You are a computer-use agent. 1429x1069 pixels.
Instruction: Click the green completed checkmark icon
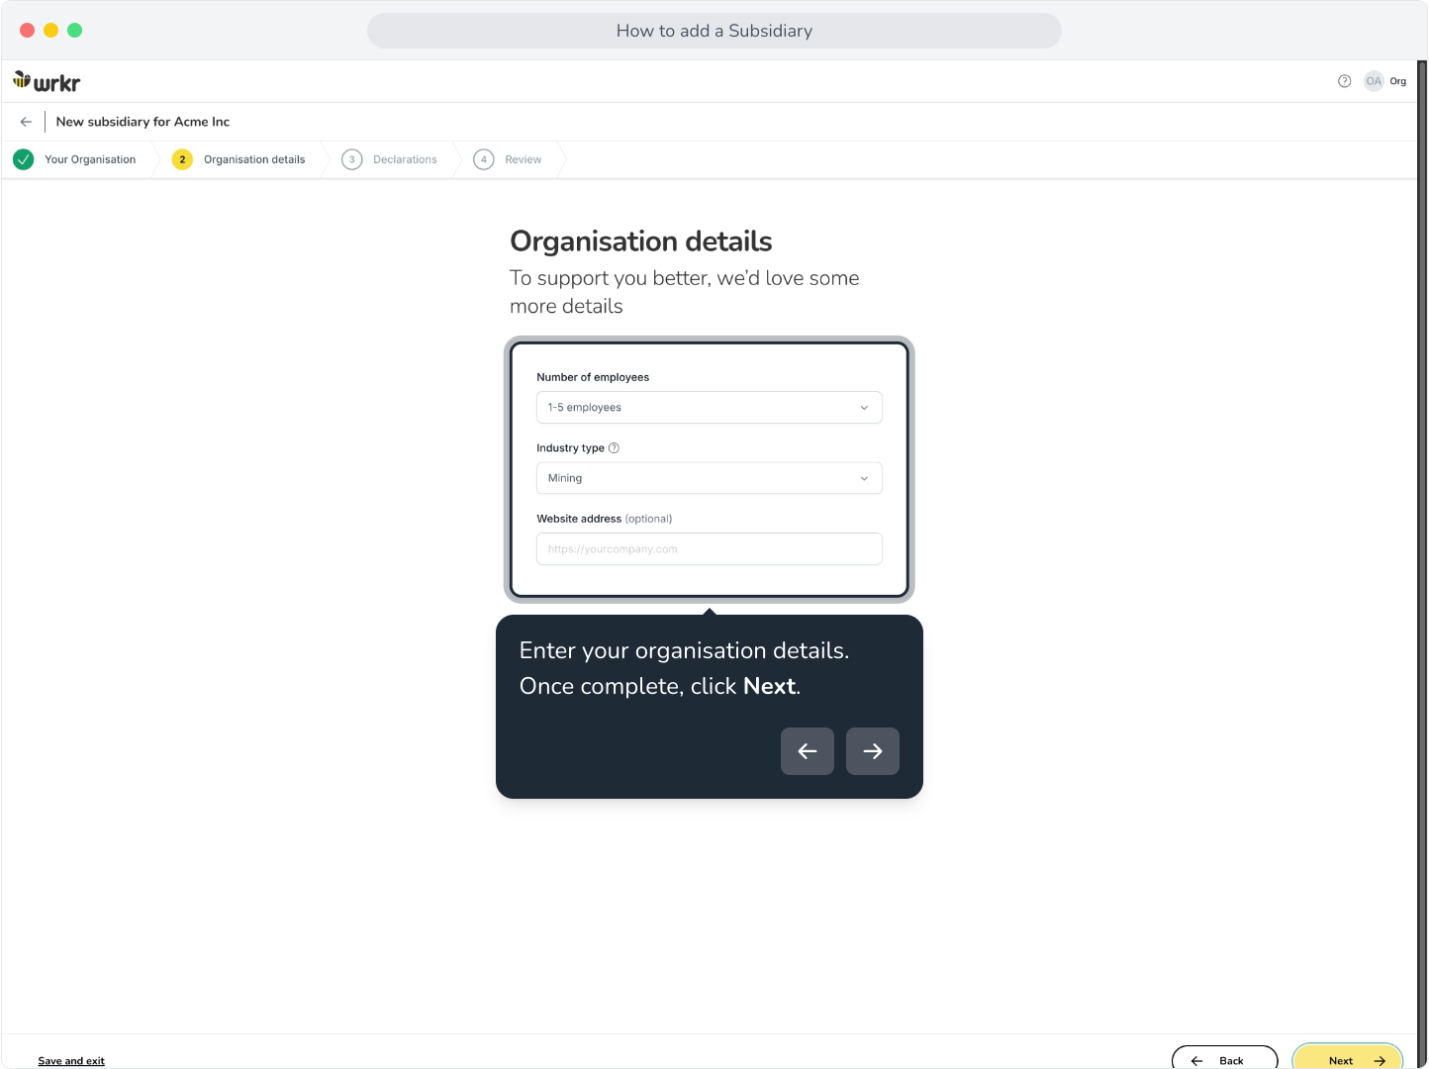(24, 159)
